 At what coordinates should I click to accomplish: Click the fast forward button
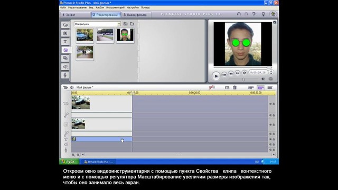(238, 73)
